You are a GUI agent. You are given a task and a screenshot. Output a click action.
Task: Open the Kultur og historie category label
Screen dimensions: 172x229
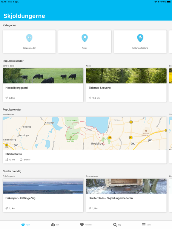coord(140,48)
